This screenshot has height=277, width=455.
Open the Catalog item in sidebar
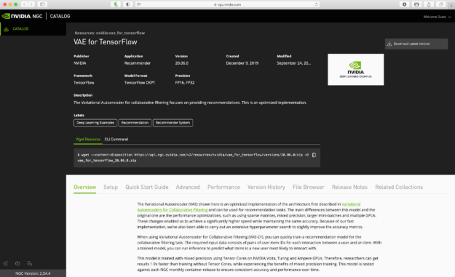(33, 29)
